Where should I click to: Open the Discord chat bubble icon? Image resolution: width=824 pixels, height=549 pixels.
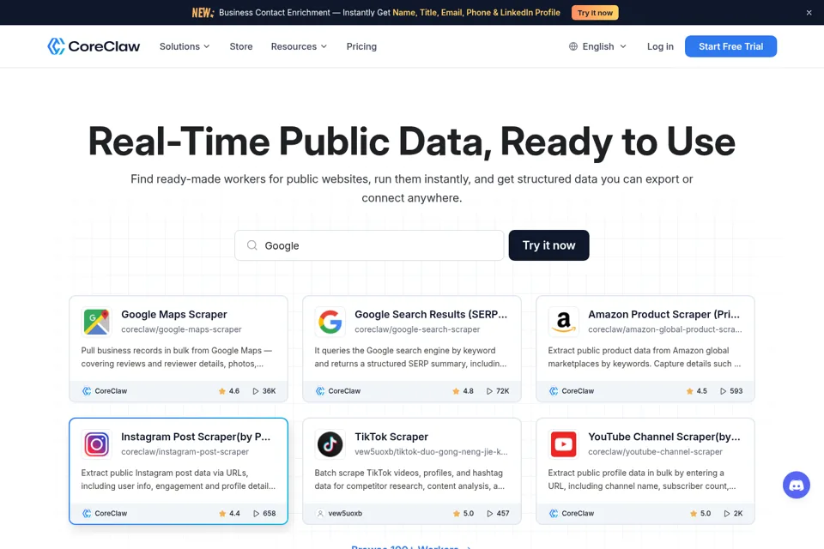point(797,485)
